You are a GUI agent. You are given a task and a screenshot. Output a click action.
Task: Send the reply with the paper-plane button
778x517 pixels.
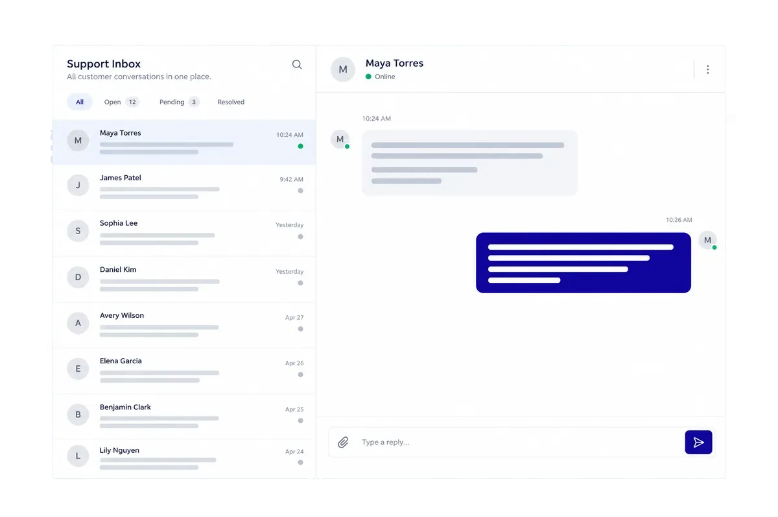698,442
